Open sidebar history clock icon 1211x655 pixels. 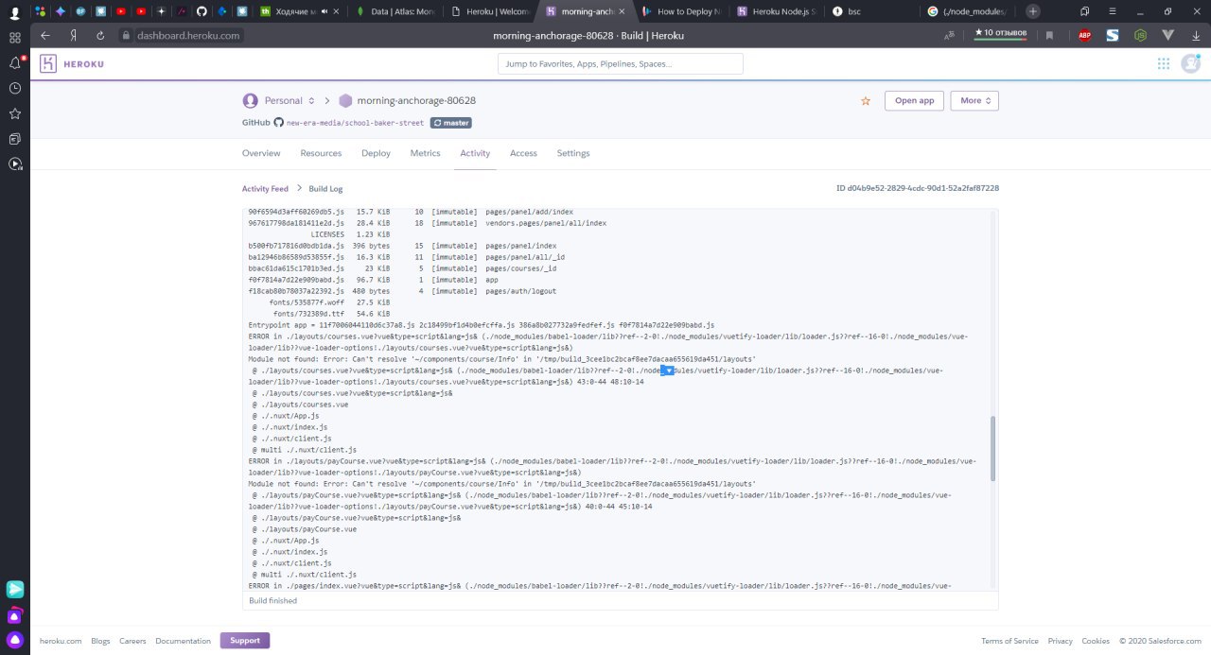[x=15, y=88]
